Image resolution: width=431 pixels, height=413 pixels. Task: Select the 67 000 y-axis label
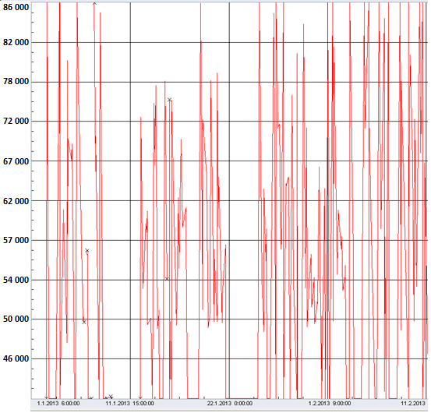pyautogui.click(x=16, y=161)
